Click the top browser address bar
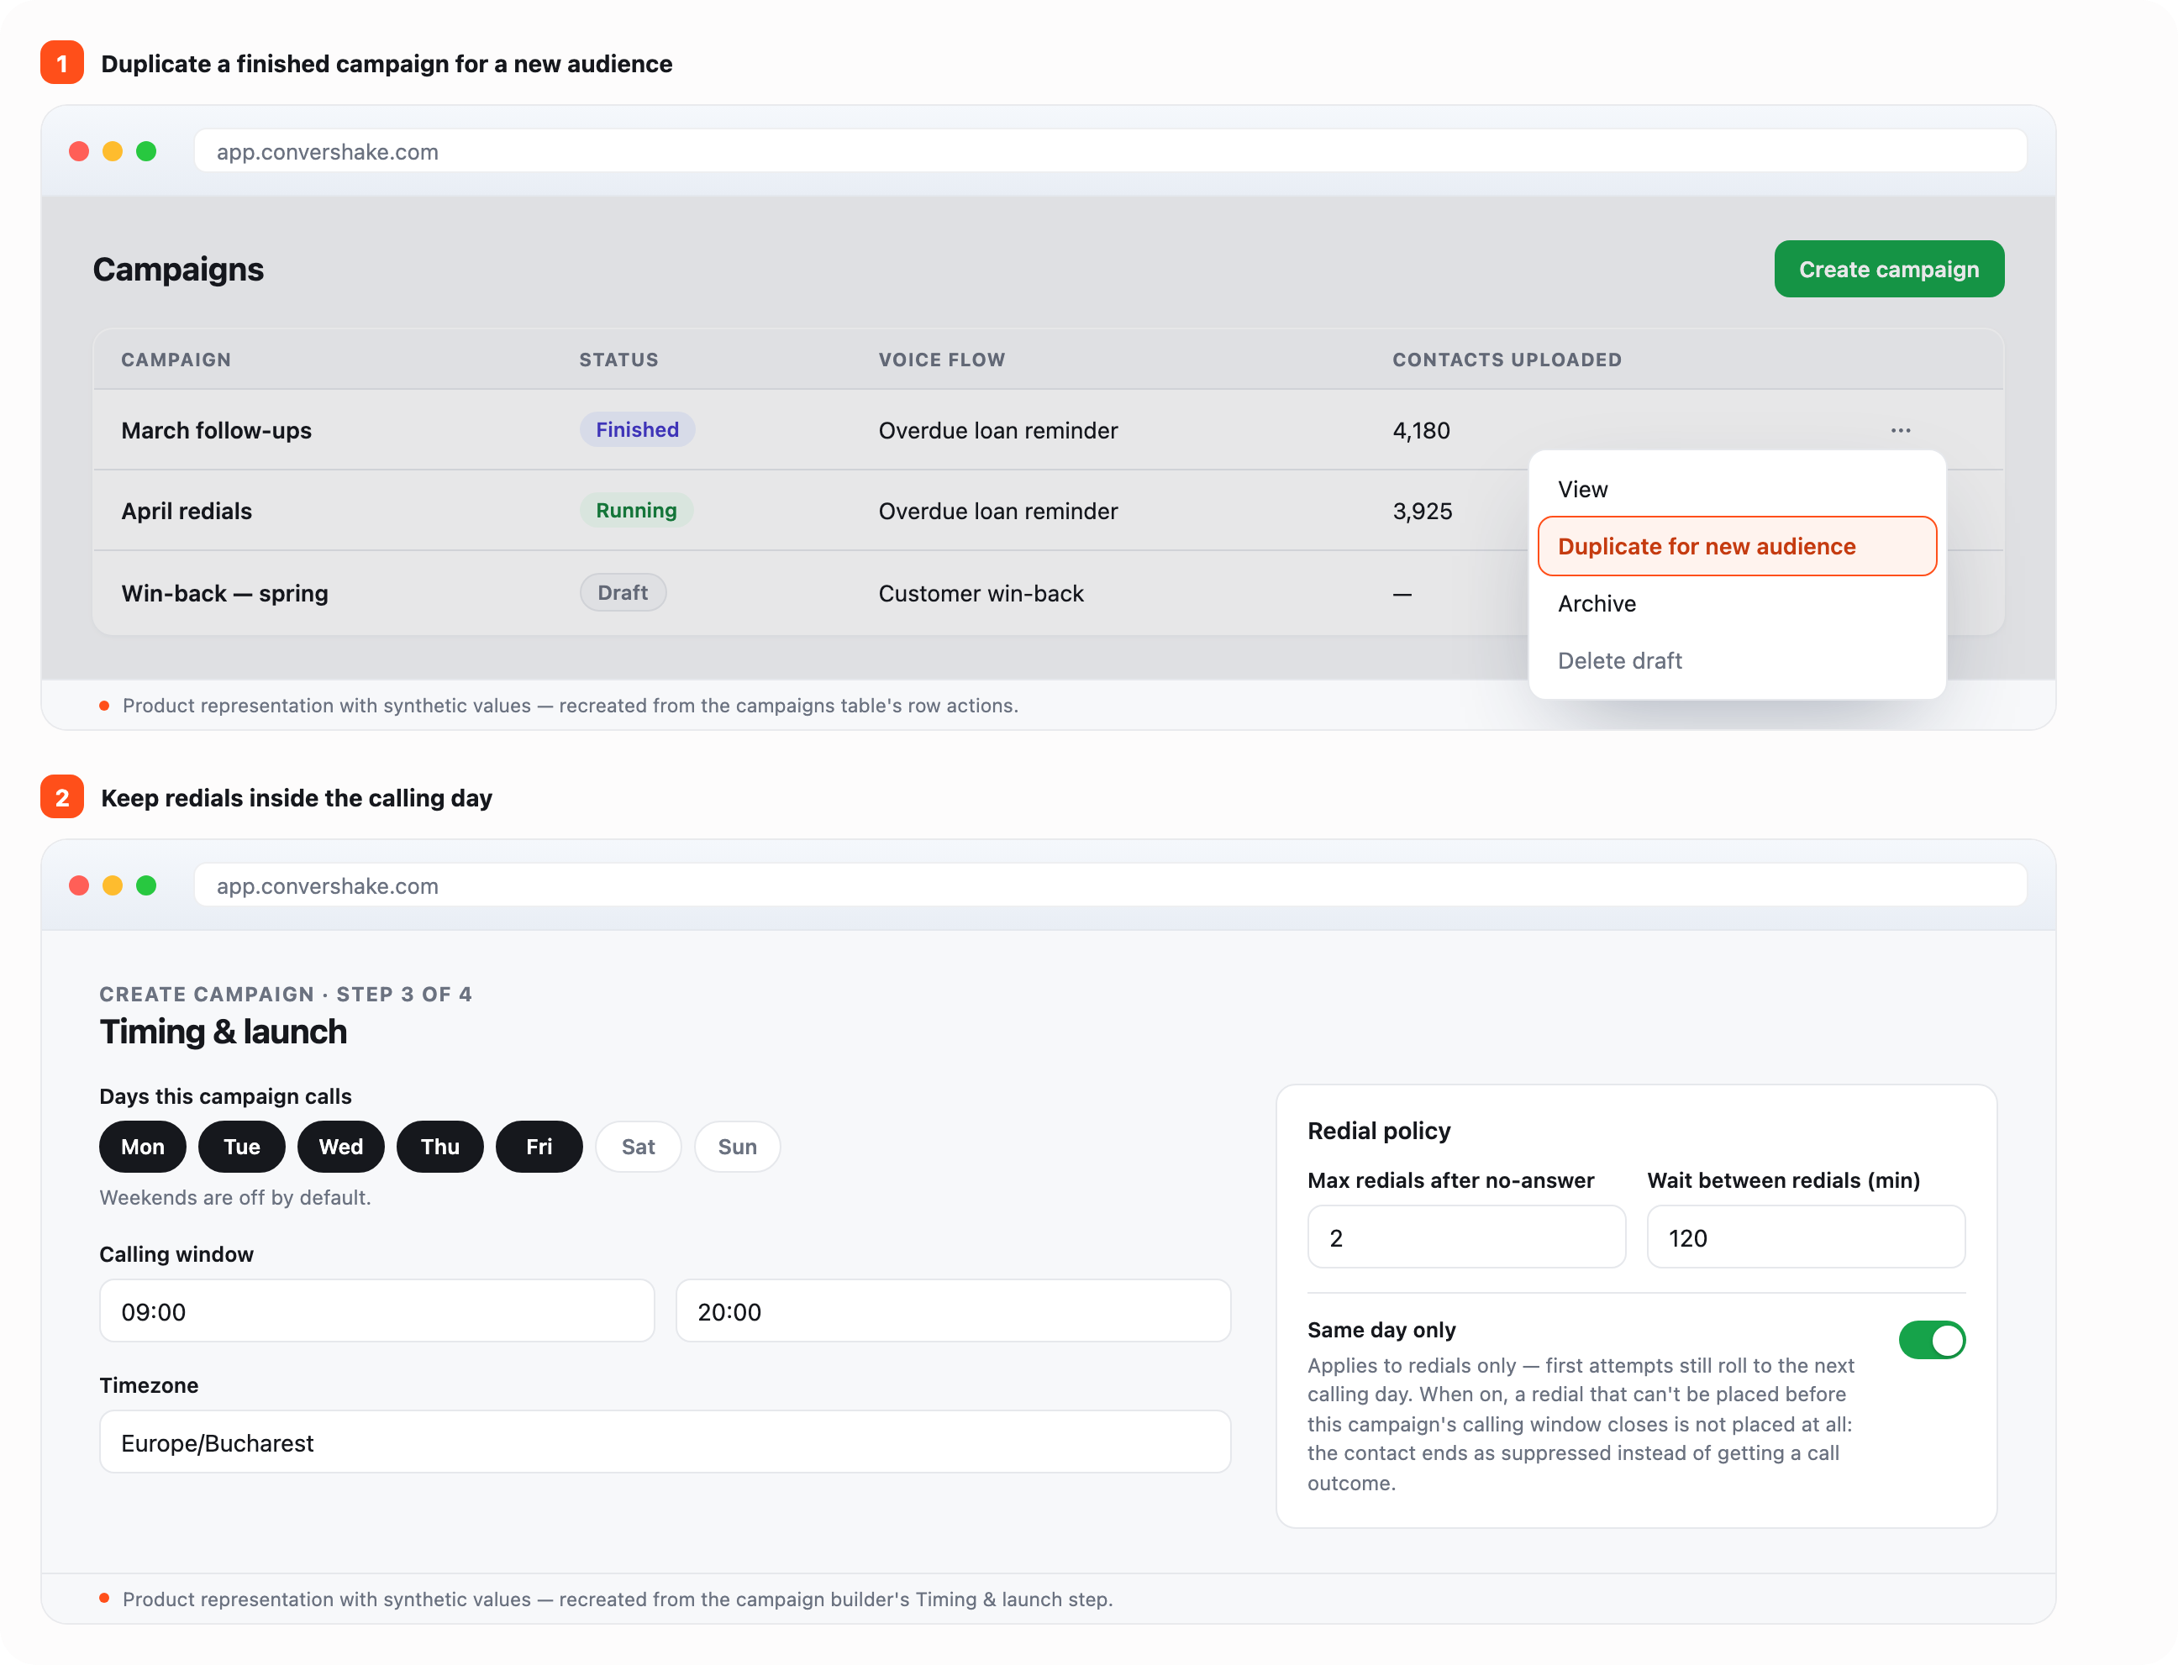 pyautogui.click(x=1110, y=152)
